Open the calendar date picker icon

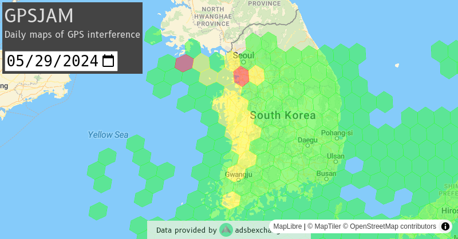tap(108, 61)
